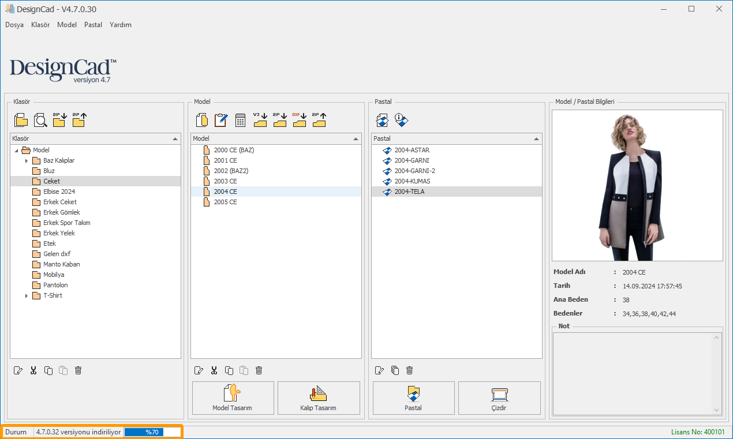The height and width of the screenshot is (439, 733).
Task: Open the calculator icon in Model toolbar
Action: pyautogui.click(x=240, y=120)
